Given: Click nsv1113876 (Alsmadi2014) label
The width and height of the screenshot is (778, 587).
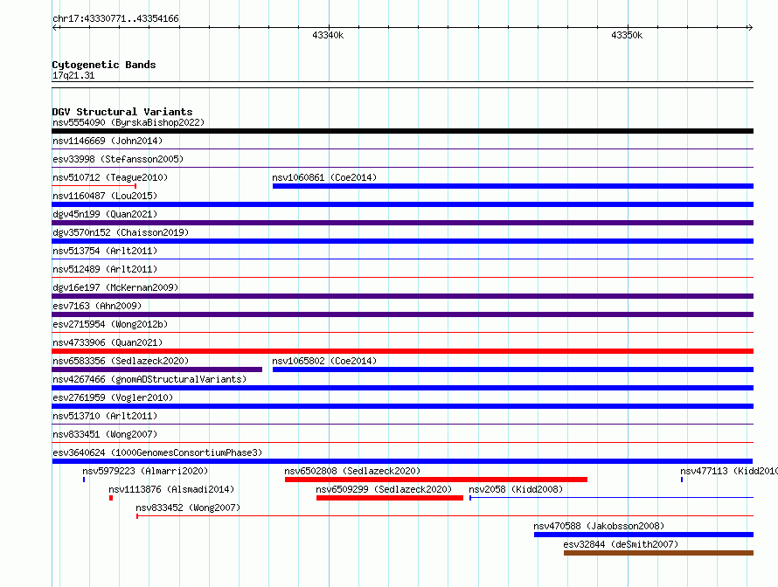Looking at the screenshot, I should [171, 489].
